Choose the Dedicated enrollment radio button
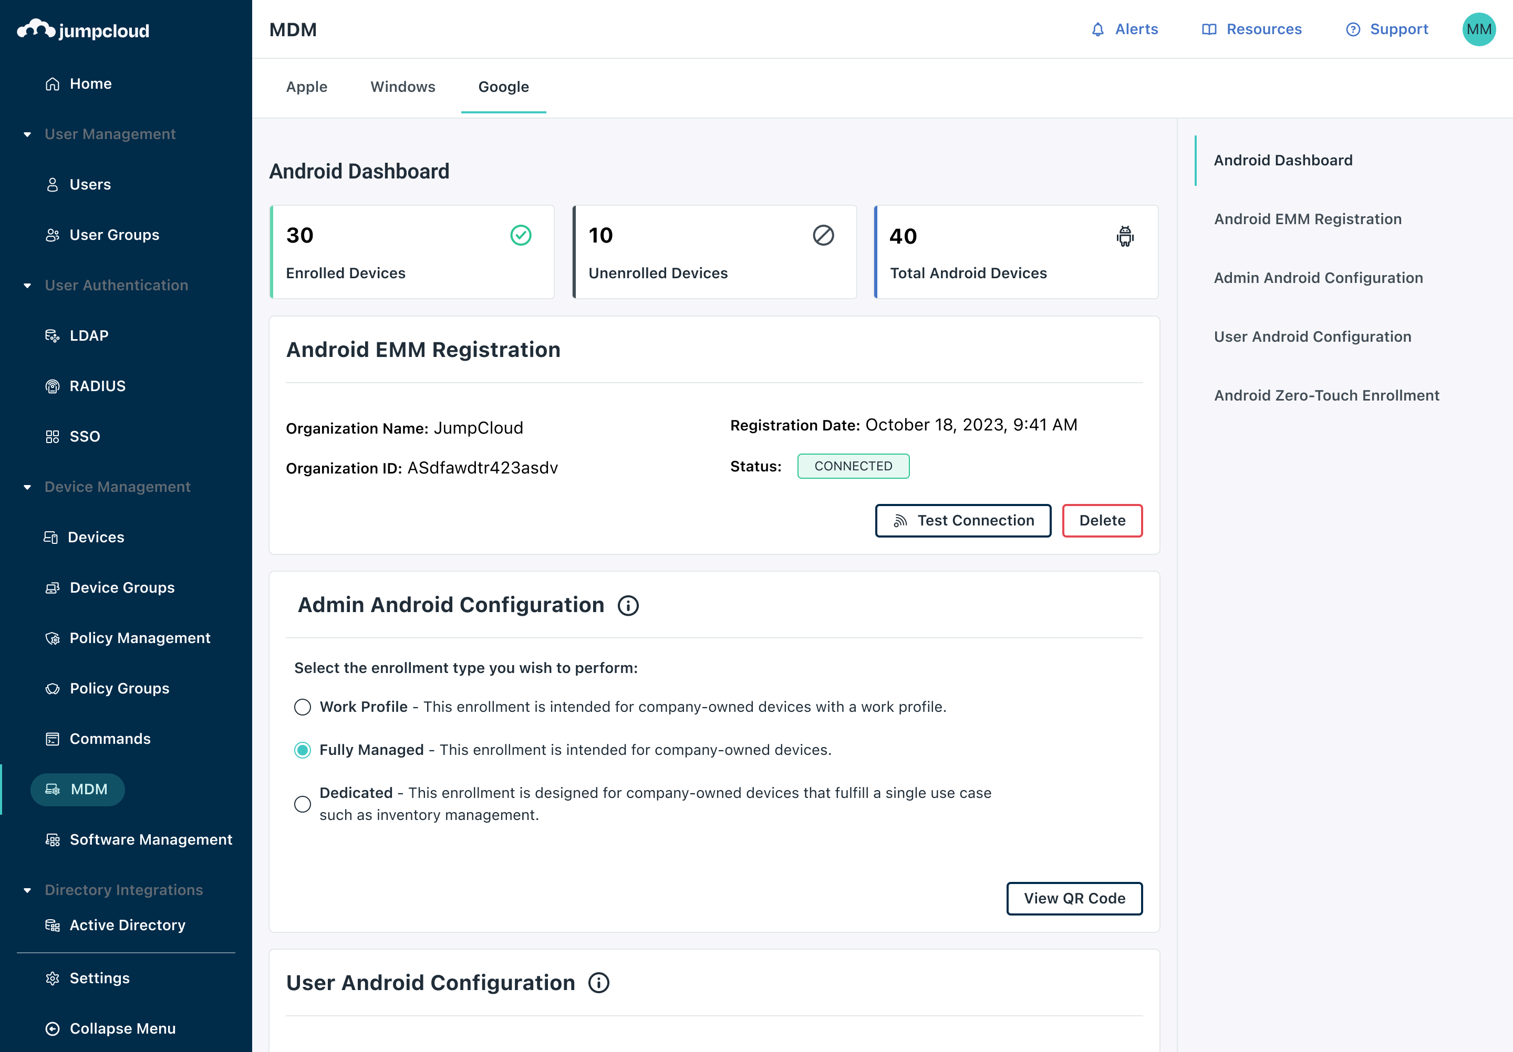This screenshot has height=1052, width=1513. pyautogui.click(x=303, y=804)
